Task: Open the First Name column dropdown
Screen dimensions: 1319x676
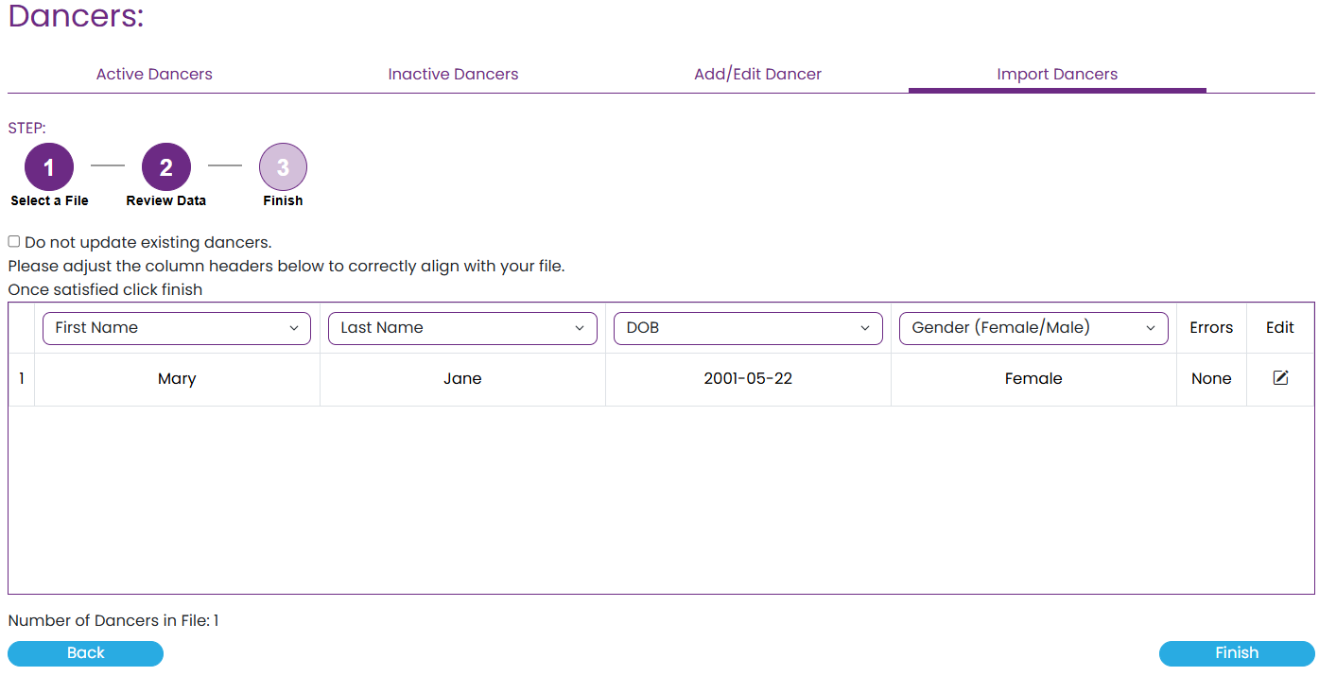Action: (x=177, y=328)
